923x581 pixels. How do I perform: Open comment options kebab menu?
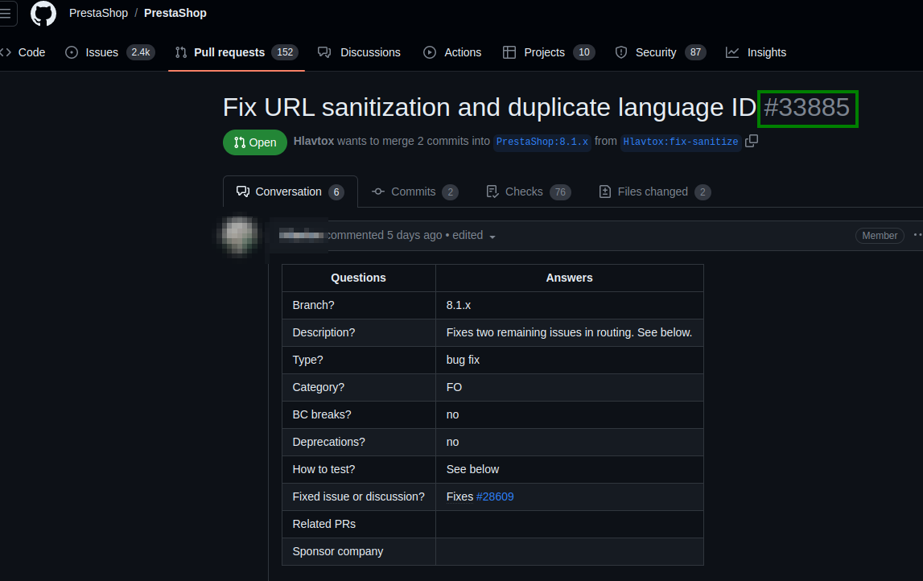pos(917,235)
